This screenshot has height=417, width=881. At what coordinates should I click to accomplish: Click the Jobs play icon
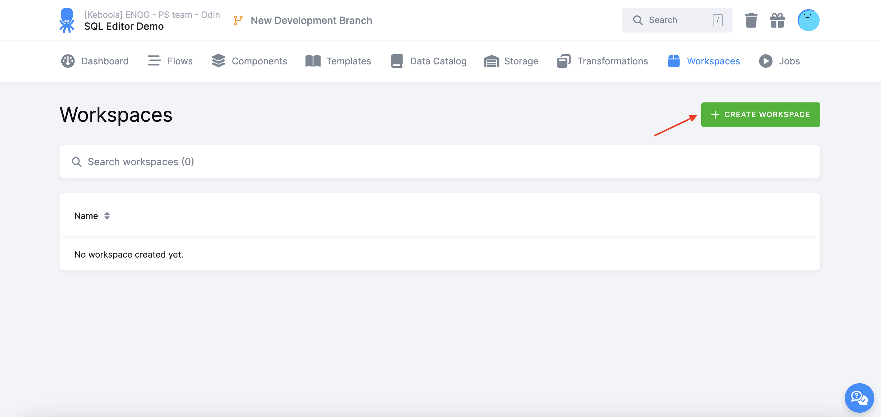pyautogui.click(x=765, y=61)
